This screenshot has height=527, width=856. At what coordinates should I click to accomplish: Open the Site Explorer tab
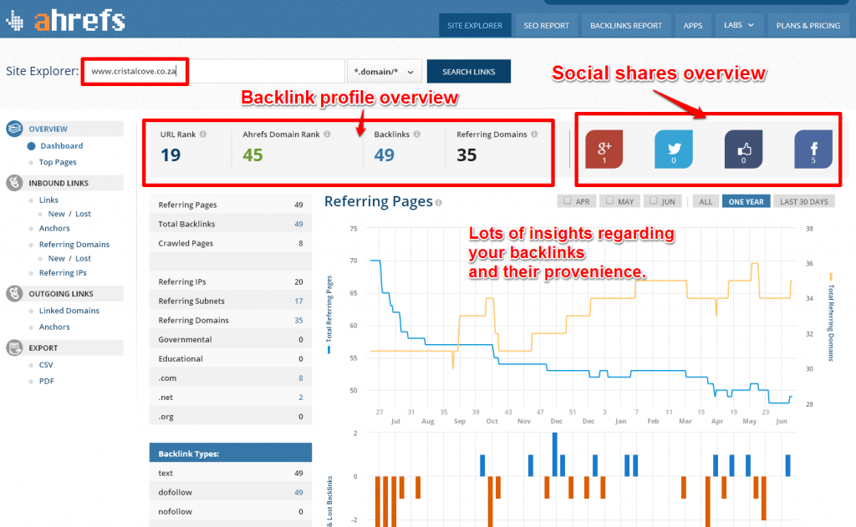(475, 25)
